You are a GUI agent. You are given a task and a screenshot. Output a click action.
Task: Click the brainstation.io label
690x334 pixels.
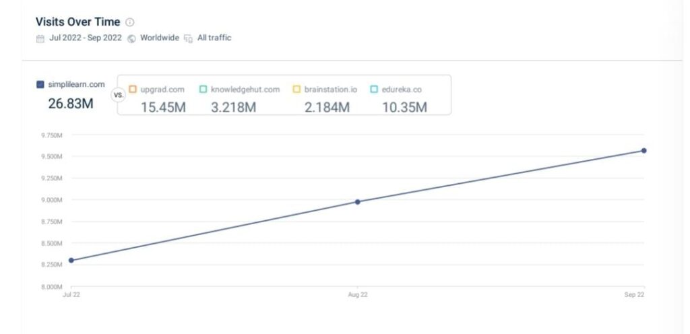330,90
